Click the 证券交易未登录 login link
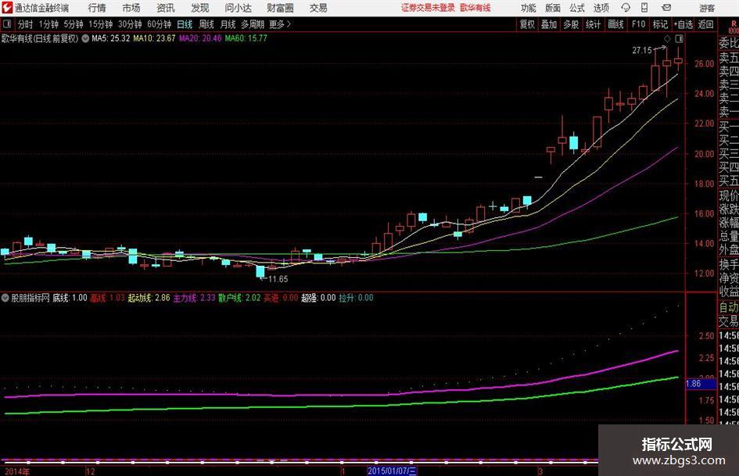Image resolution: width=739 pixels, height=476 pixels. (x=428, y=8)
